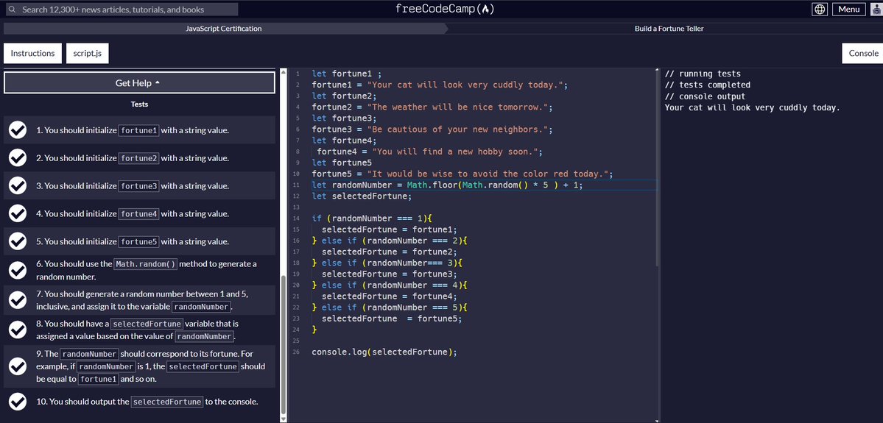The image size is (883, 423).
Task: Click the Math.floor line 11 code
Action: [447, 185]
